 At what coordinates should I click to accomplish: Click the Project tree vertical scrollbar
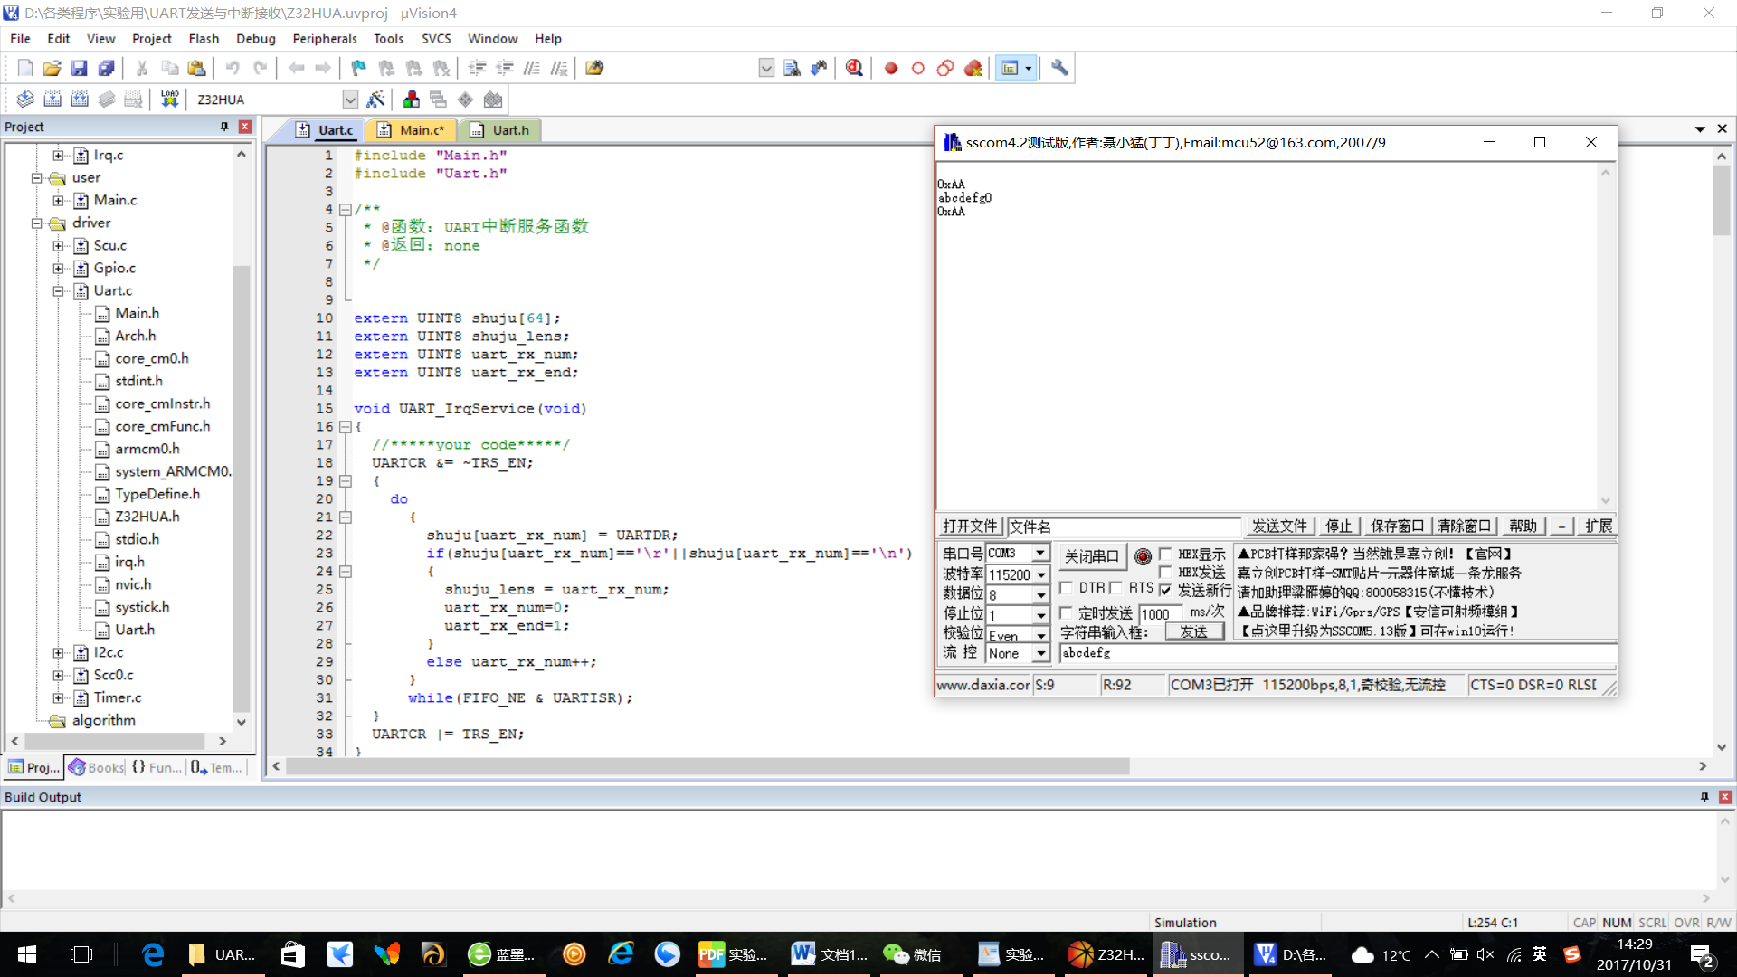pos(241,488)
